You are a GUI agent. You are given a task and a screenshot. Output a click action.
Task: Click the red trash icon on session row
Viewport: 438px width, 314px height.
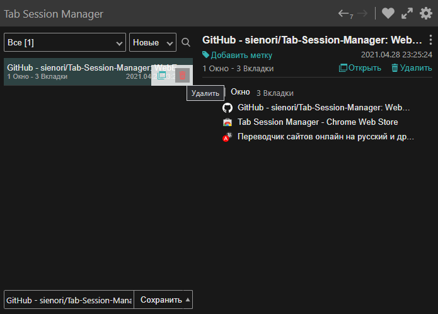coord(182,76)
